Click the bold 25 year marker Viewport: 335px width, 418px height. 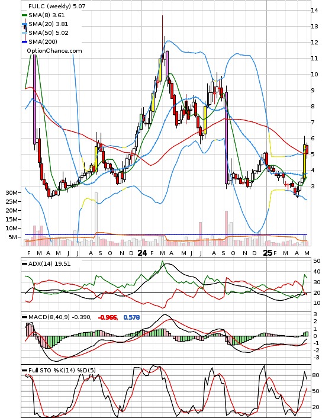[268, 253]
